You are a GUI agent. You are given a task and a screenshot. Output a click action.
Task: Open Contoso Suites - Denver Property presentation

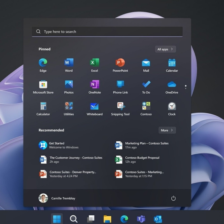tap(68, 174)
